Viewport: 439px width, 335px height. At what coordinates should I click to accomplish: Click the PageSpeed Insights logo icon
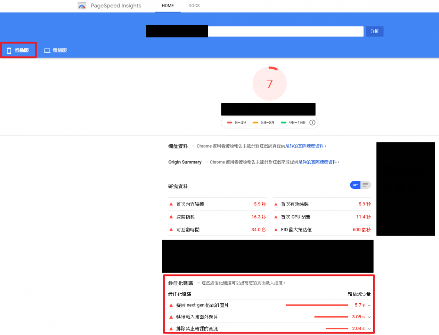click(x=82, y=6)
